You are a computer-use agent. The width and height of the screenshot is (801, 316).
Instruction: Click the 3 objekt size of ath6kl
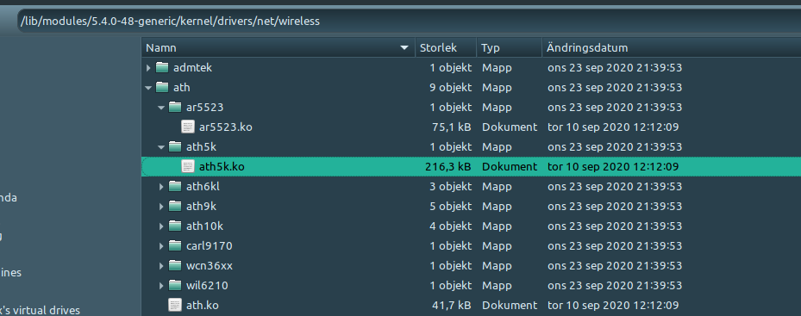(451, 187)
